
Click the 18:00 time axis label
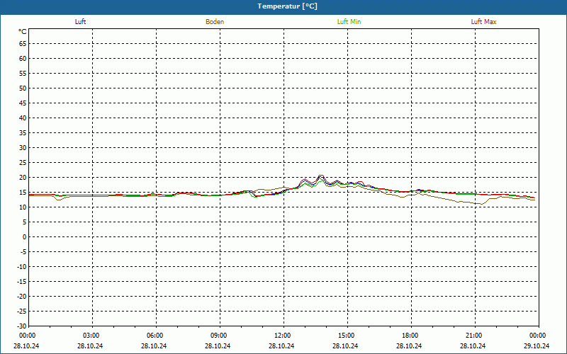[410, 336]
